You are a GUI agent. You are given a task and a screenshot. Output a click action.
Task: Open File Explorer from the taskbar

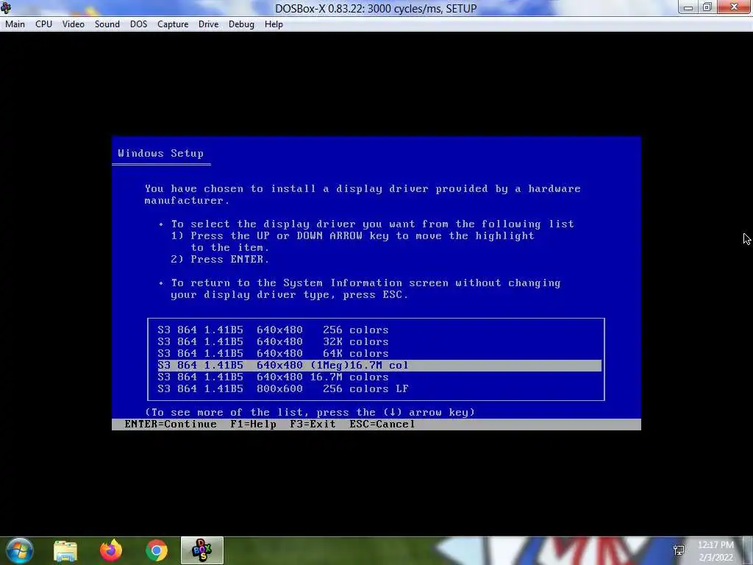point(65,550)
